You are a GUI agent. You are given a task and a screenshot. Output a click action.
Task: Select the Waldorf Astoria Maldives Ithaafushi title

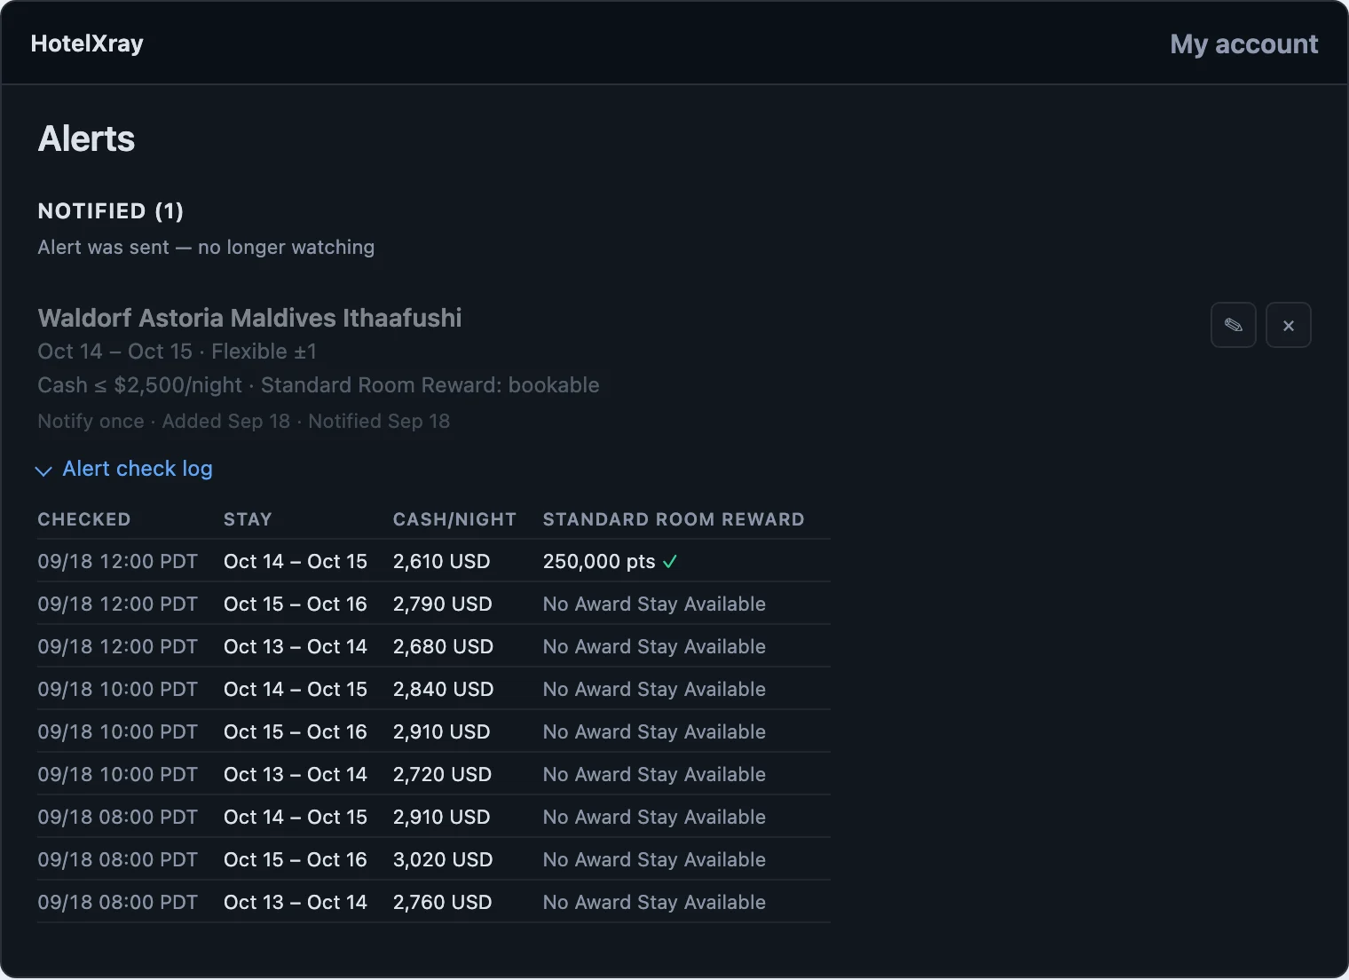click(249, 318)
